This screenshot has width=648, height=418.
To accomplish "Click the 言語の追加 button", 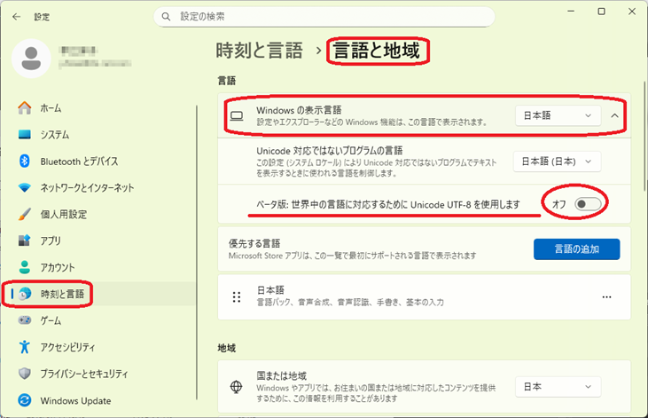I will (x=576, y=249).
